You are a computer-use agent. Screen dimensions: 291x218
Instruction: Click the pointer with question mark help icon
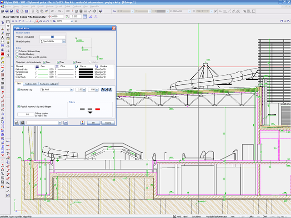tap(100, 11)
